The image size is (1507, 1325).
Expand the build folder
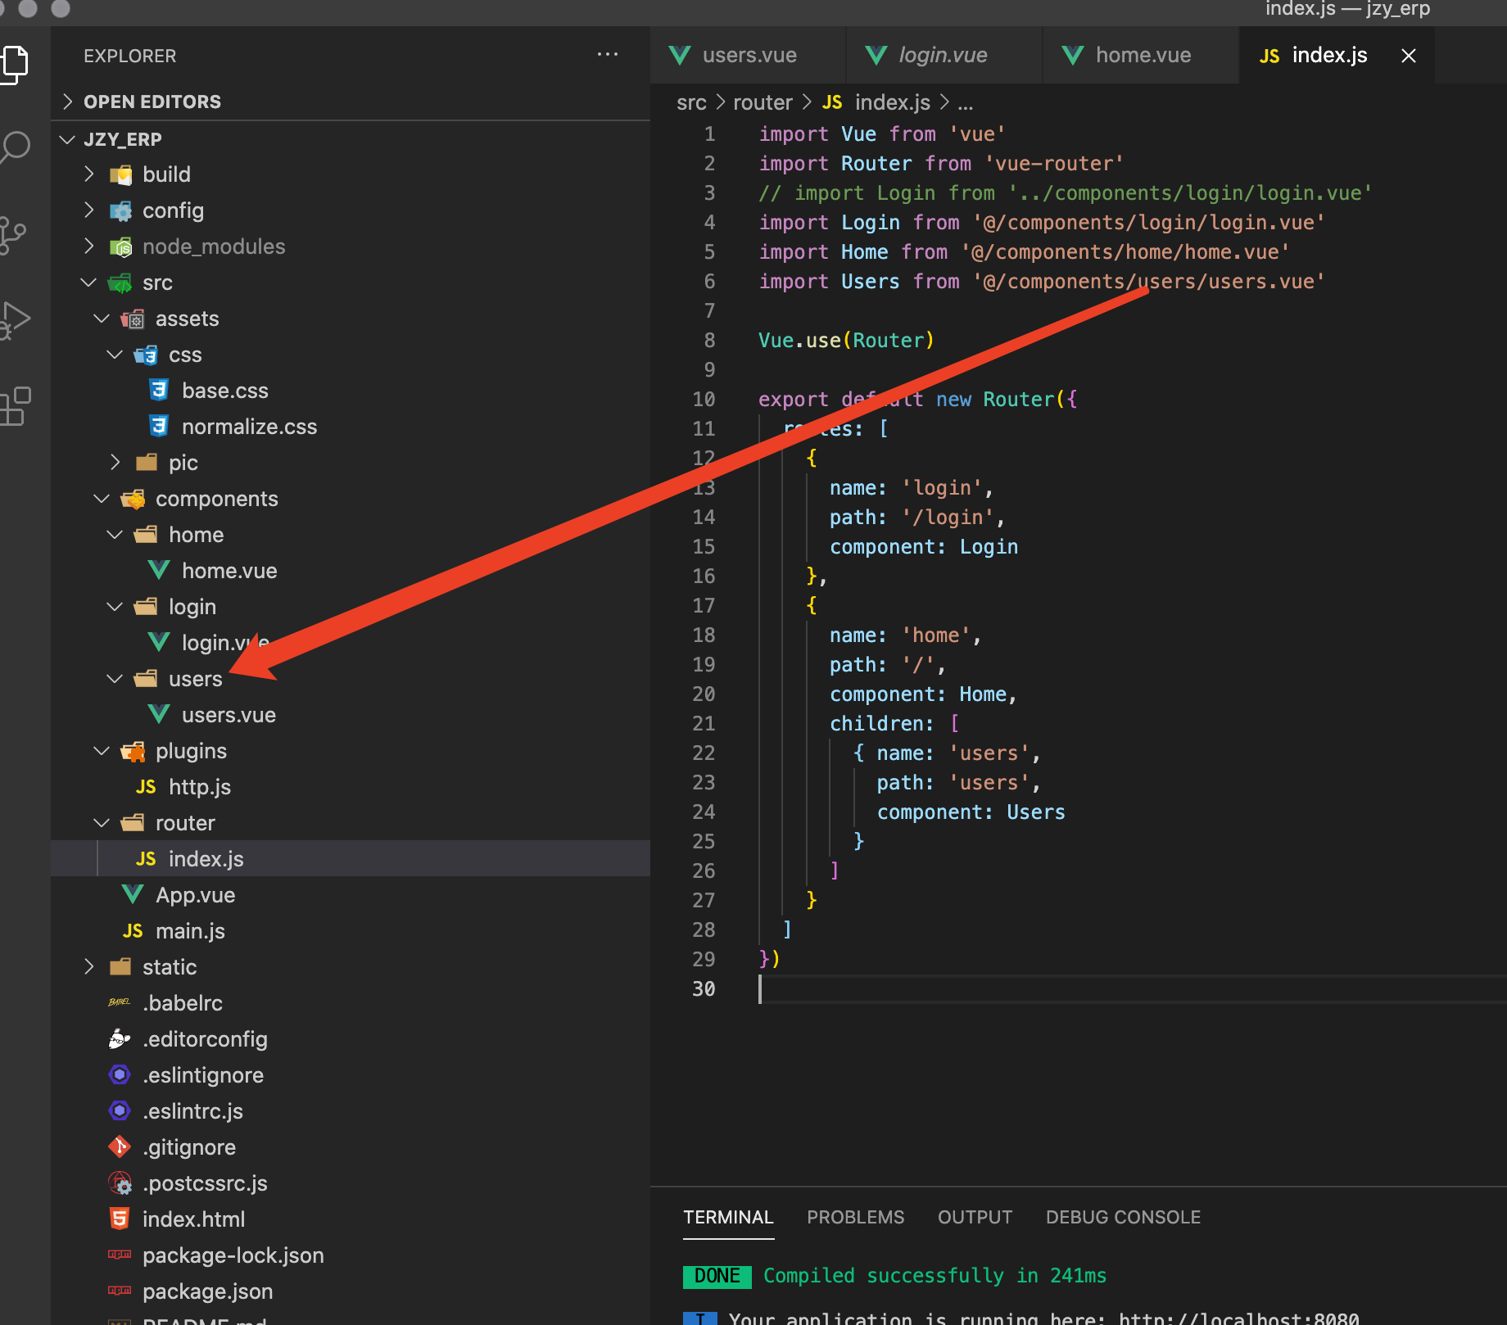[88, 174]
